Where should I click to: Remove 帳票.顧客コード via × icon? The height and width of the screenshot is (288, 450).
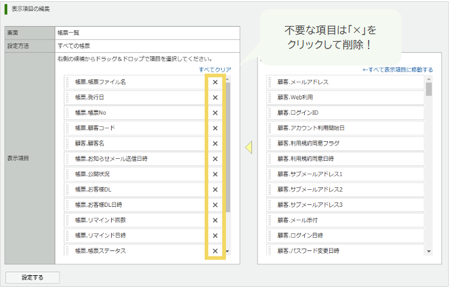click(x=215, y=128)
